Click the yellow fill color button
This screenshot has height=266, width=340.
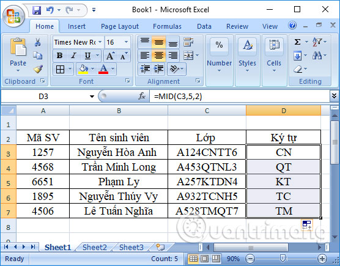pyautogui.click(x=83, y=69)
